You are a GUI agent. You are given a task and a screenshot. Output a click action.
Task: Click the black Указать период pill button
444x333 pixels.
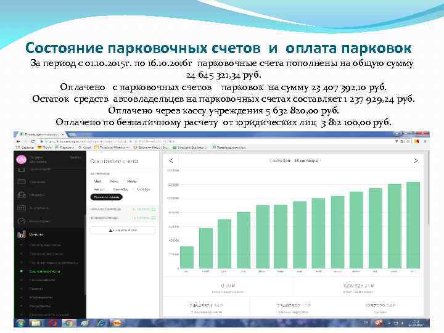point(106,197)
